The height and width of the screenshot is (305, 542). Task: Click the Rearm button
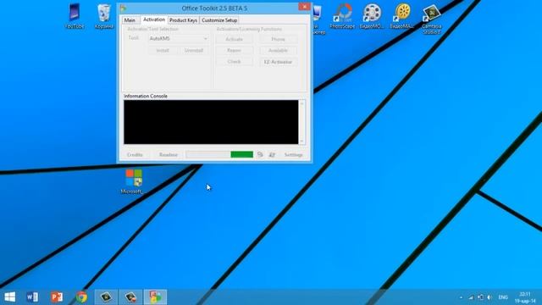point(234,51)
